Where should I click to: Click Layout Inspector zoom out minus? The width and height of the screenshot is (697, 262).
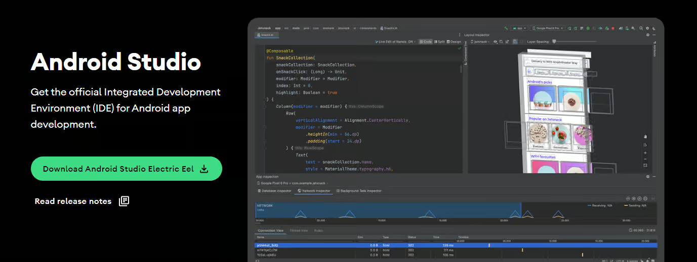click(645, 159)
